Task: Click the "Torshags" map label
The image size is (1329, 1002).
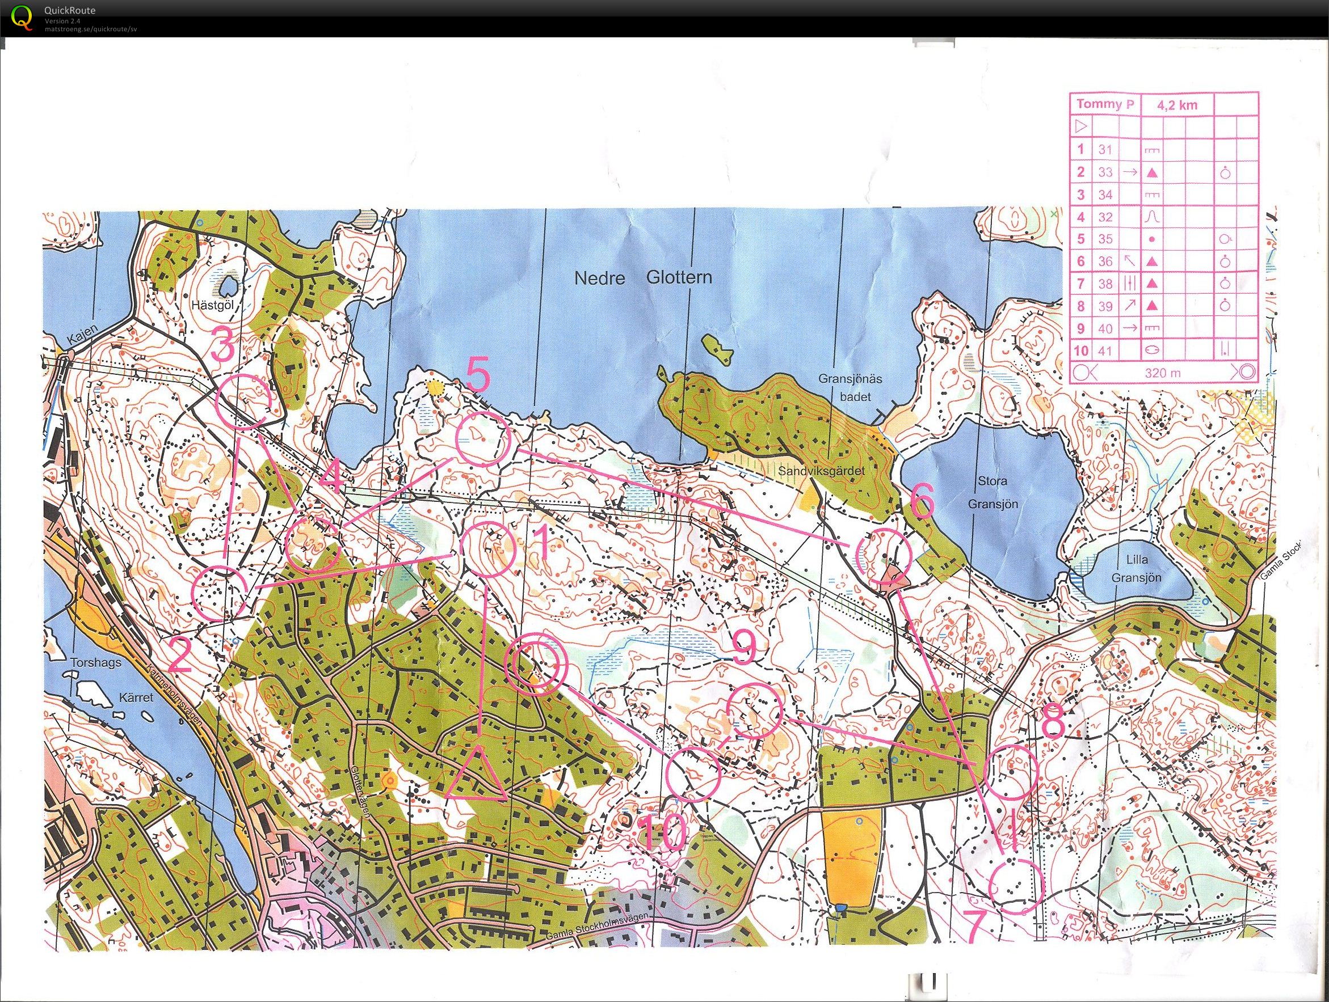Action: [95, 663]
